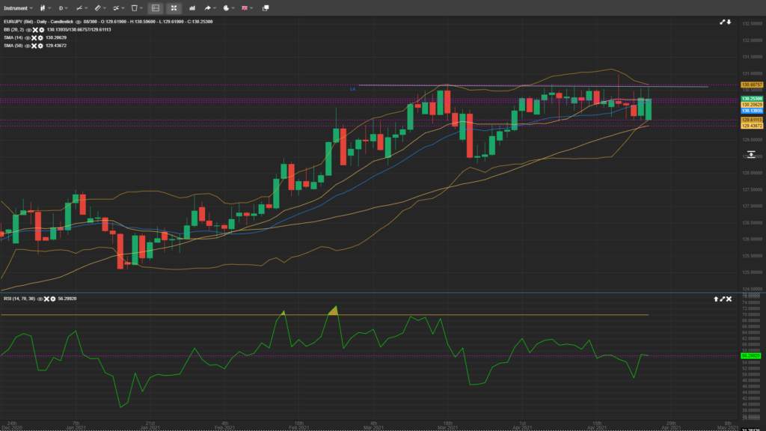Open settings gear for SMA (14)
Screen dimensions: 766x431
click(x=40, y=37)
